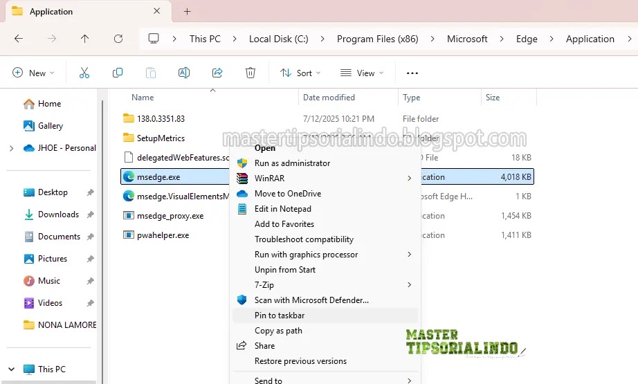Click the Delete trash icon

point(250,73)
